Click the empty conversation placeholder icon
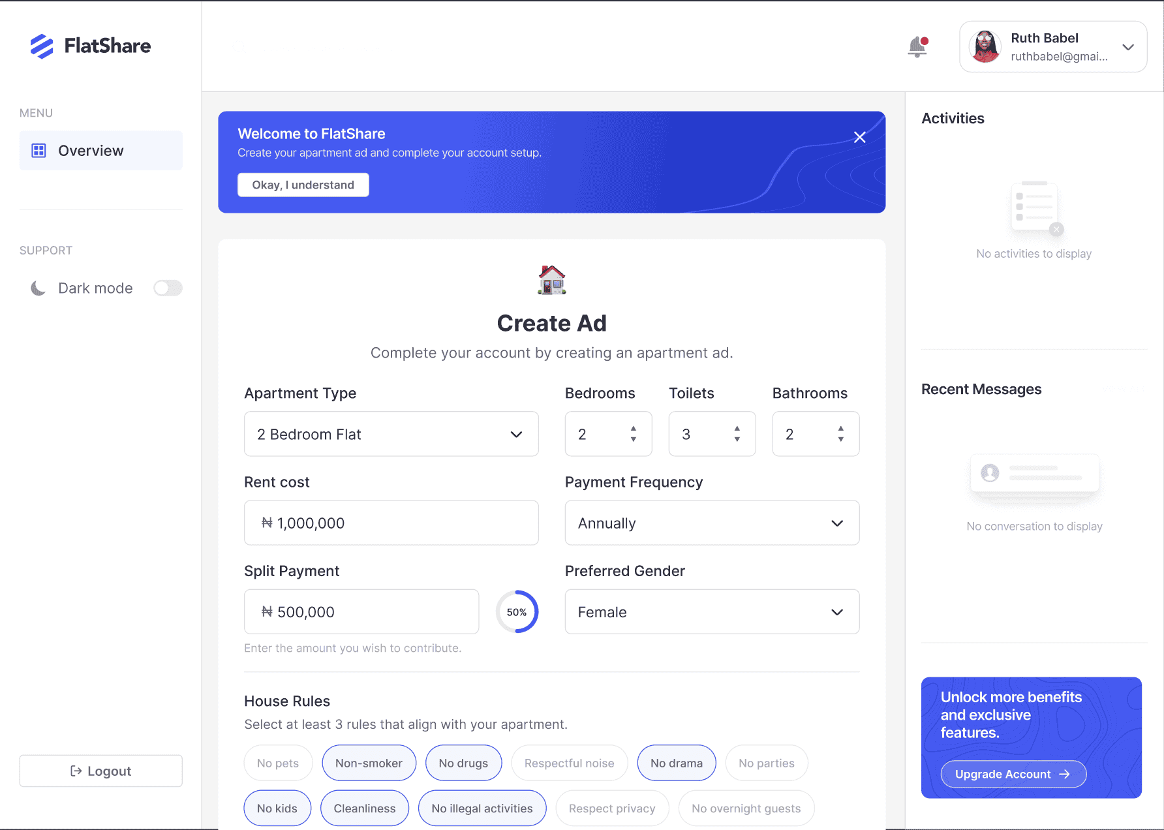Screen dimensions: 1164x830 [1035, 478]
